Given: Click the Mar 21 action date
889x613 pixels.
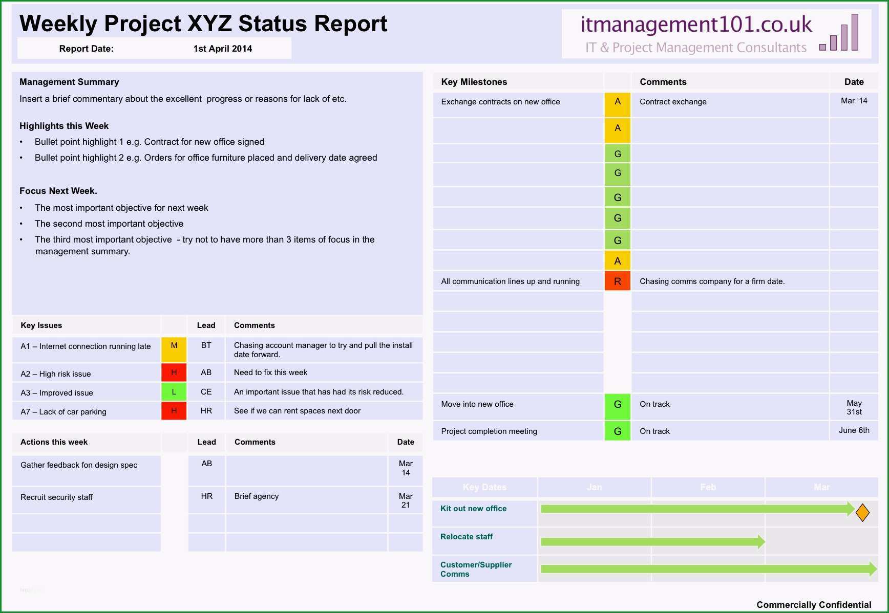Looking at the screenshot, I should [x=406, y=500].
